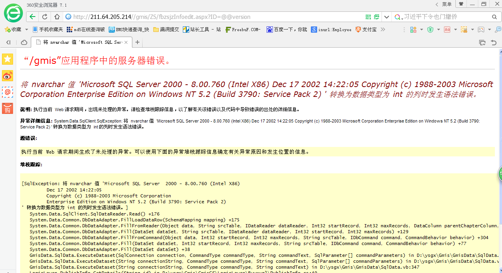Open the sidebar Weibo icon
Viewport: 502px width, 273px height.
point(8,76)
